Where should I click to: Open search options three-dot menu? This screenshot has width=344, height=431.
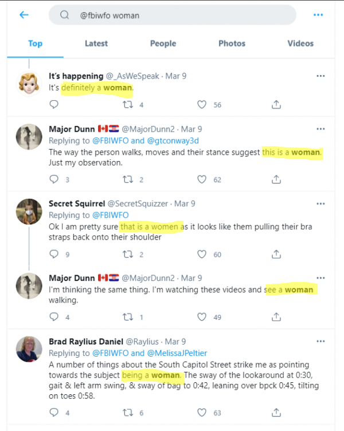point(318,15)
